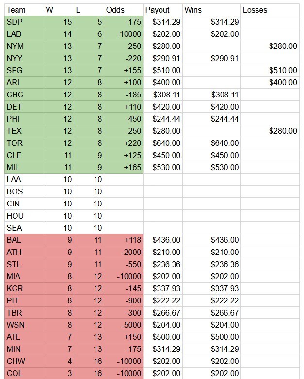Select the NYM losses value $280.00
This screenshot has height=379, width=304.
[270, 47]
